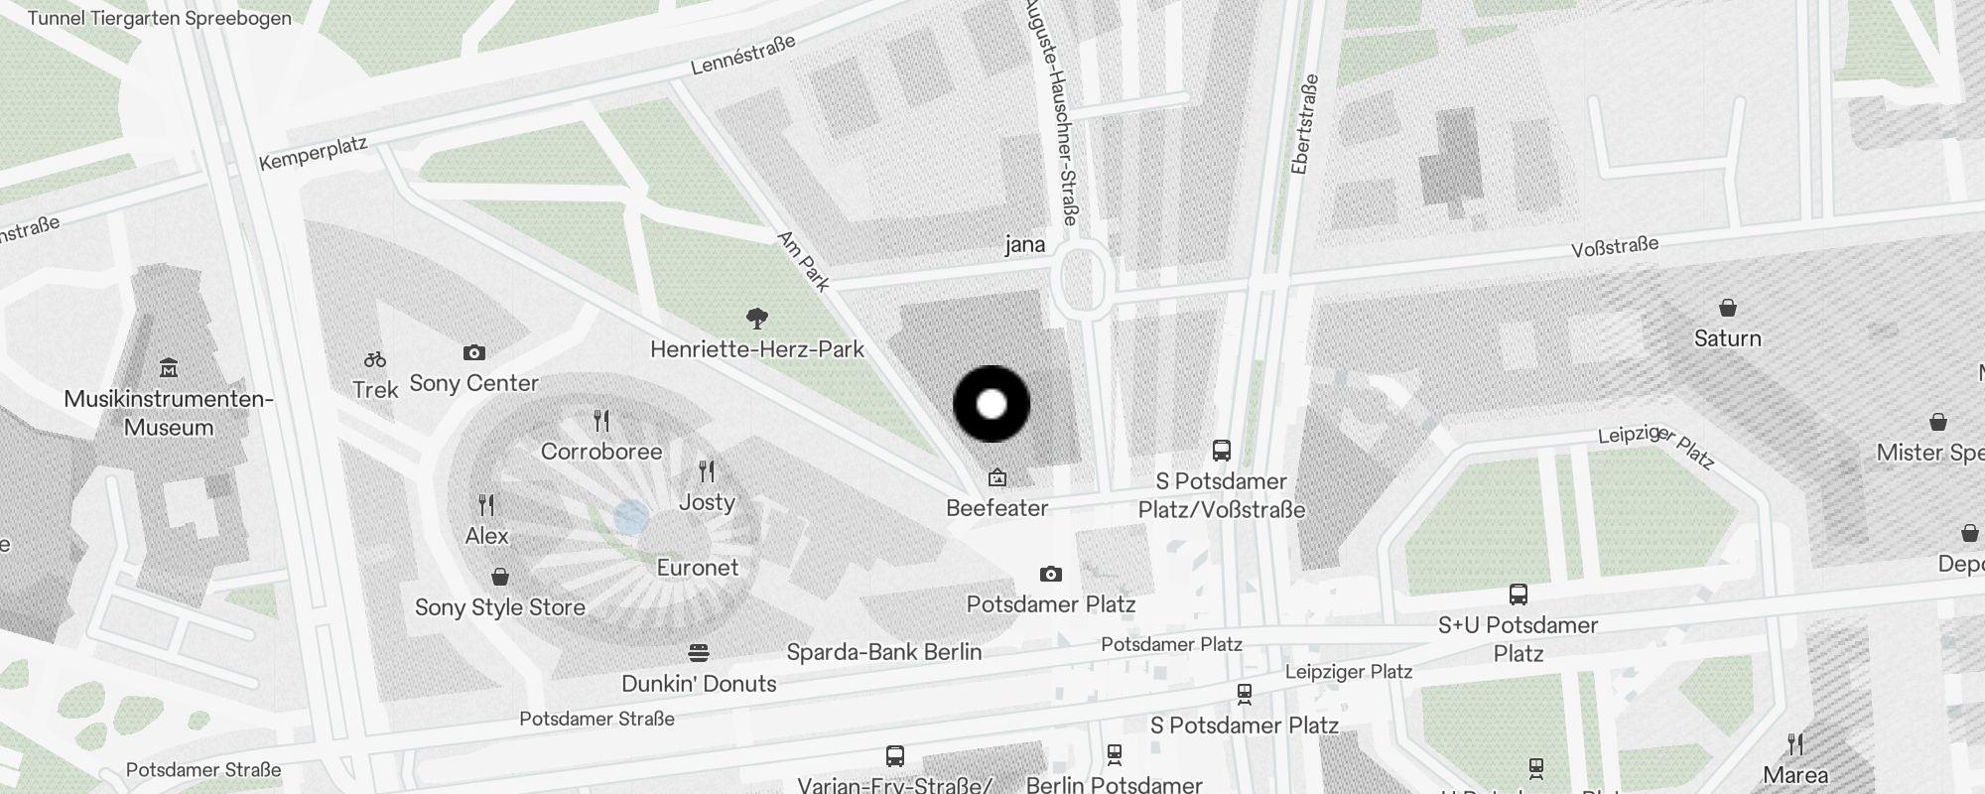Click the Josty restaurant fork-knife icon
1985x794 pixels.
tap(707, 471)
